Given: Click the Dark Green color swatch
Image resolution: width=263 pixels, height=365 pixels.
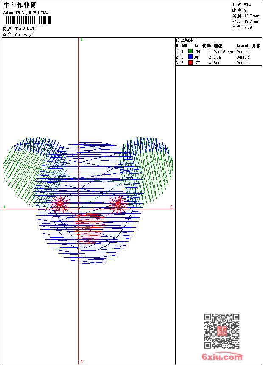Looking at the screenshot, I should 190,51.
